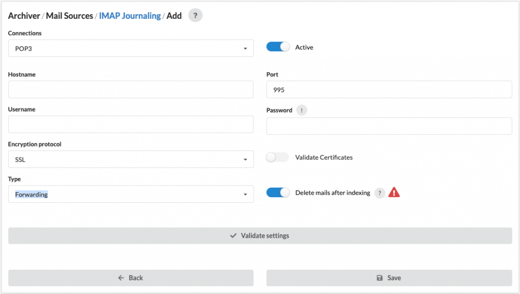The height and width of the screenshot is (294, 520).
Task: Open the Type dropdown showing Forwarding
Action: coord(131,194)
